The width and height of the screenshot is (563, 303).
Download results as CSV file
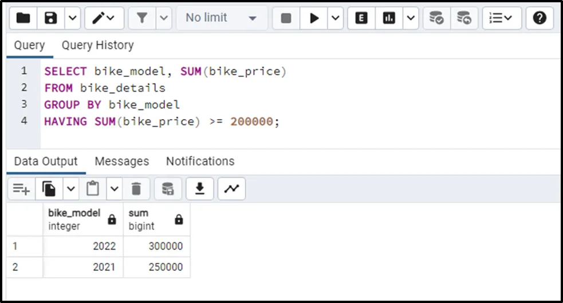200,188
